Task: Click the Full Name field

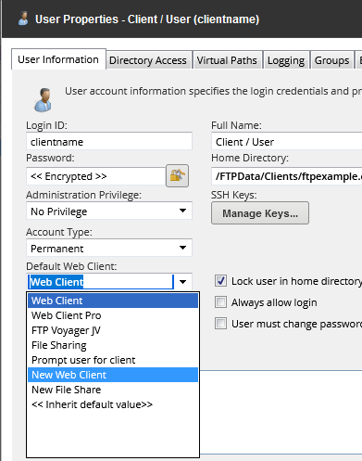Action: tap(287, 142)
